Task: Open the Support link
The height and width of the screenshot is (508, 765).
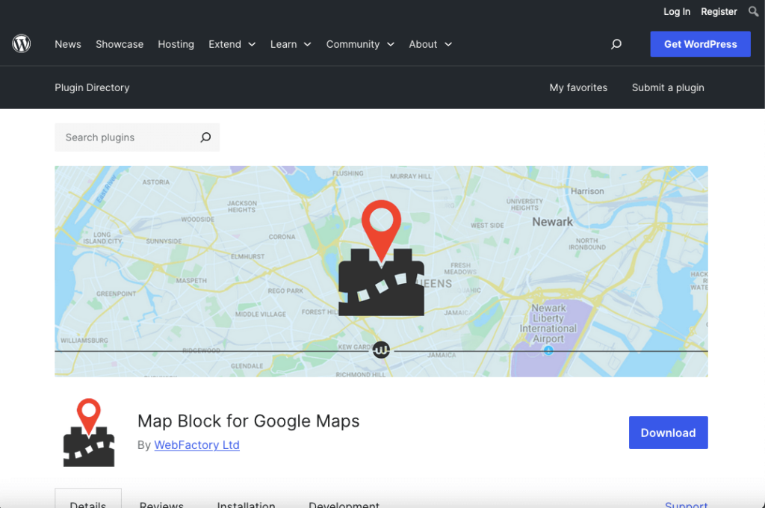Action: [x=686, y=504]
